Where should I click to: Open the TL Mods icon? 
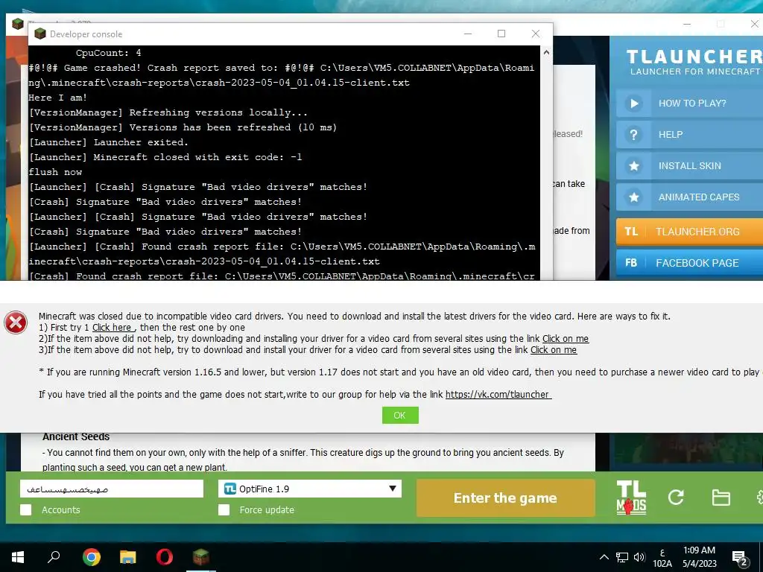click(631, 498)
